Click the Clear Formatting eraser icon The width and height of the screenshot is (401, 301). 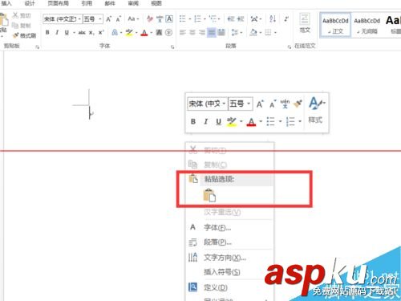click(x=150, y=18)
